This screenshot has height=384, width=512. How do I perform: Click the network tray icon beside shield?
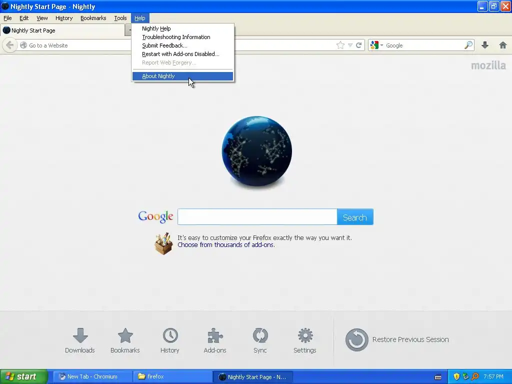click(x=465, y=376)
